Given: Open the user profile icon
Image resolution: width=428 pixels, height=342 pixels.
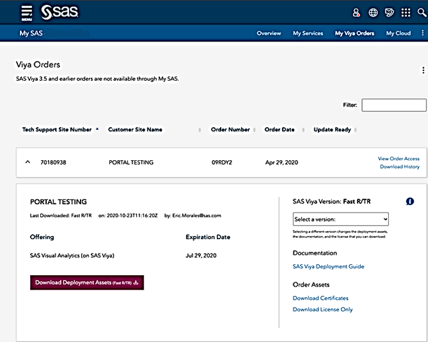Looking at the screenshot, I should [x=356, y=13].
